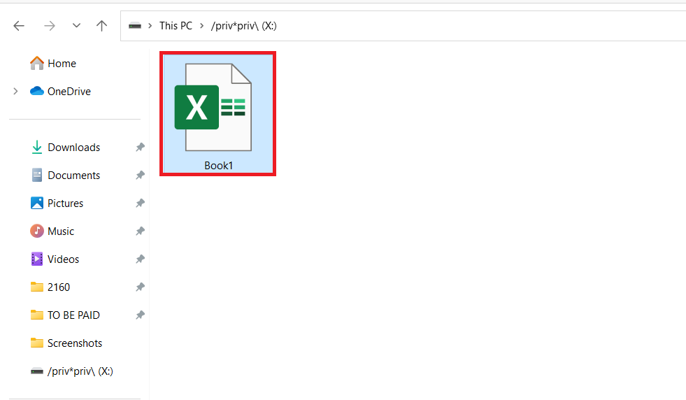Unpin 2160 folder using its pin icon
The image size is (686, 400).
tap(140, 287)
